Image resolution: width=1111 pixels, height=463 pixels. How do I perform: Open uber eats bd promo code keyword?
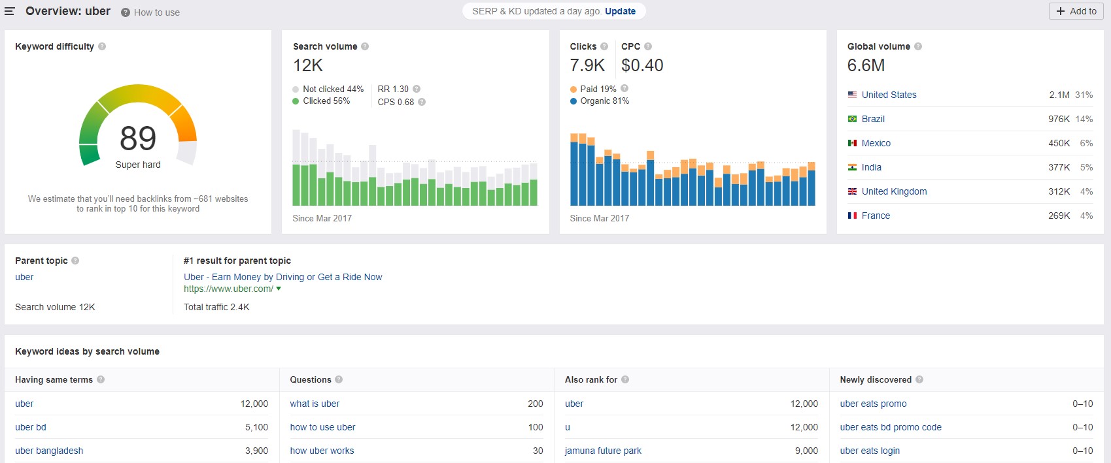(x=891, y=427)
